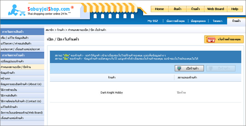The height and width of the screenshot is (126, 246).
Task: Open ข้อมูลร้านค้า in sidebar
Action: 22,73
